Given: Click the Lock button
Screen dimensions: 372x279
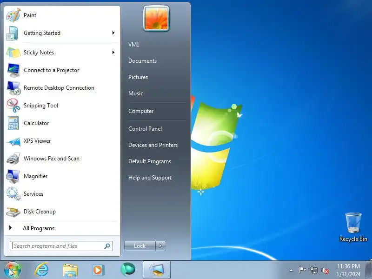Looking at the screenshot, I should pos(140,246).
